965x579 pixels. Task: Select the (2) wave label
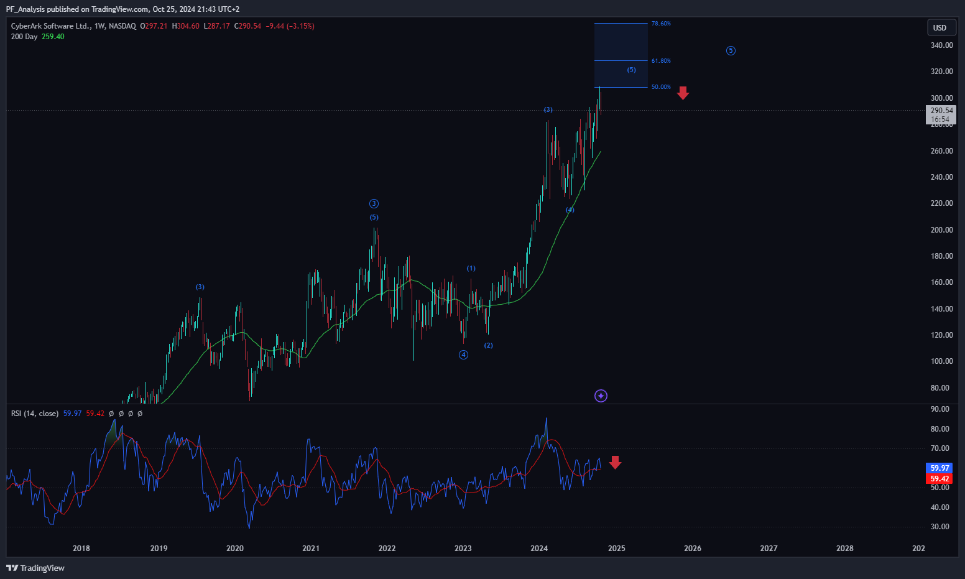pos(489,345)
